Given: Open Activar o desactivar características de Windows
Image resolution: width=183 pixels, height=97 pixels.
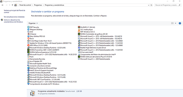Looking at the screenshot, I should pos(13,21).
